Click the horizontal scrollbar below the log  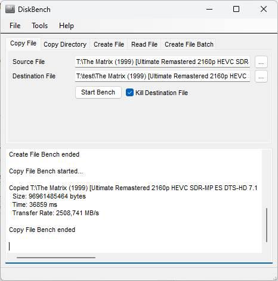(56, 258)
